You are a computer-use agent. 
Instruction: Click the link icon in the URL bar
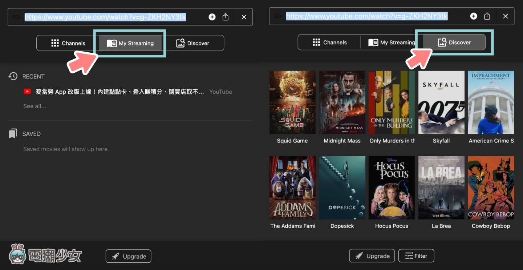(x=15, y=17)
